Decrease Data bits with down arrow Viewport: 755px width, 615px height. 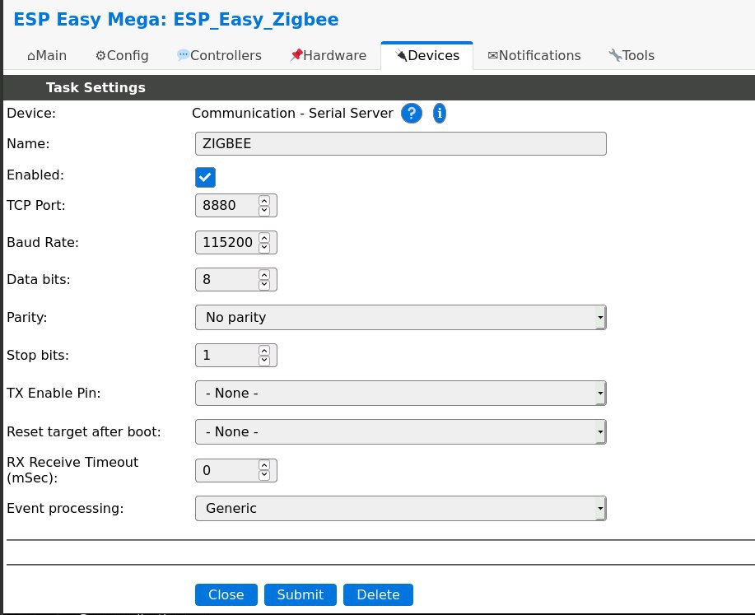pos(264,285)
